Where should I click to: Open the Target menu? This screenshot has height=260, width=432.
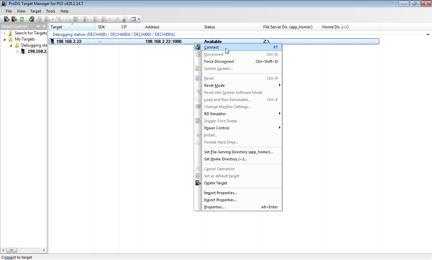tap(36, 11)
